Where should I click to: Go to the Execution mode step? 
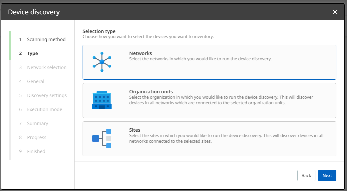click(x=45, y=109)
